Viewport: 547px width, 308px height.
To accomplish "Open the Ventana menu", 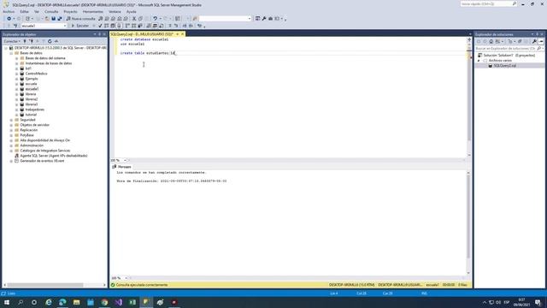I will 115,11.
